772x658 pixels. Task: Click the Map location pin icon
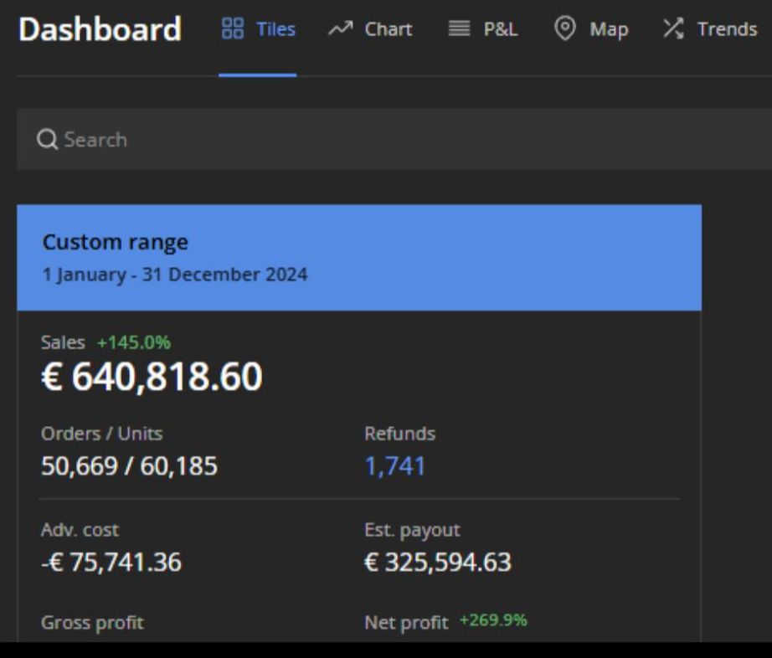point(564,28)
